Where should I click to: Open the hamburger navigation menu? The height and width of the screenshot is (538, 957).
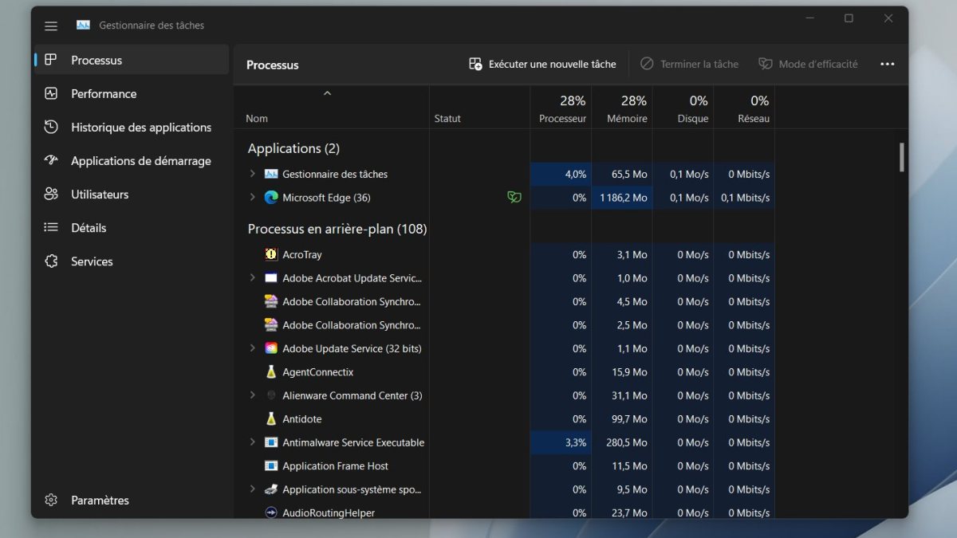pyautogui.click(x=51, y=26)
